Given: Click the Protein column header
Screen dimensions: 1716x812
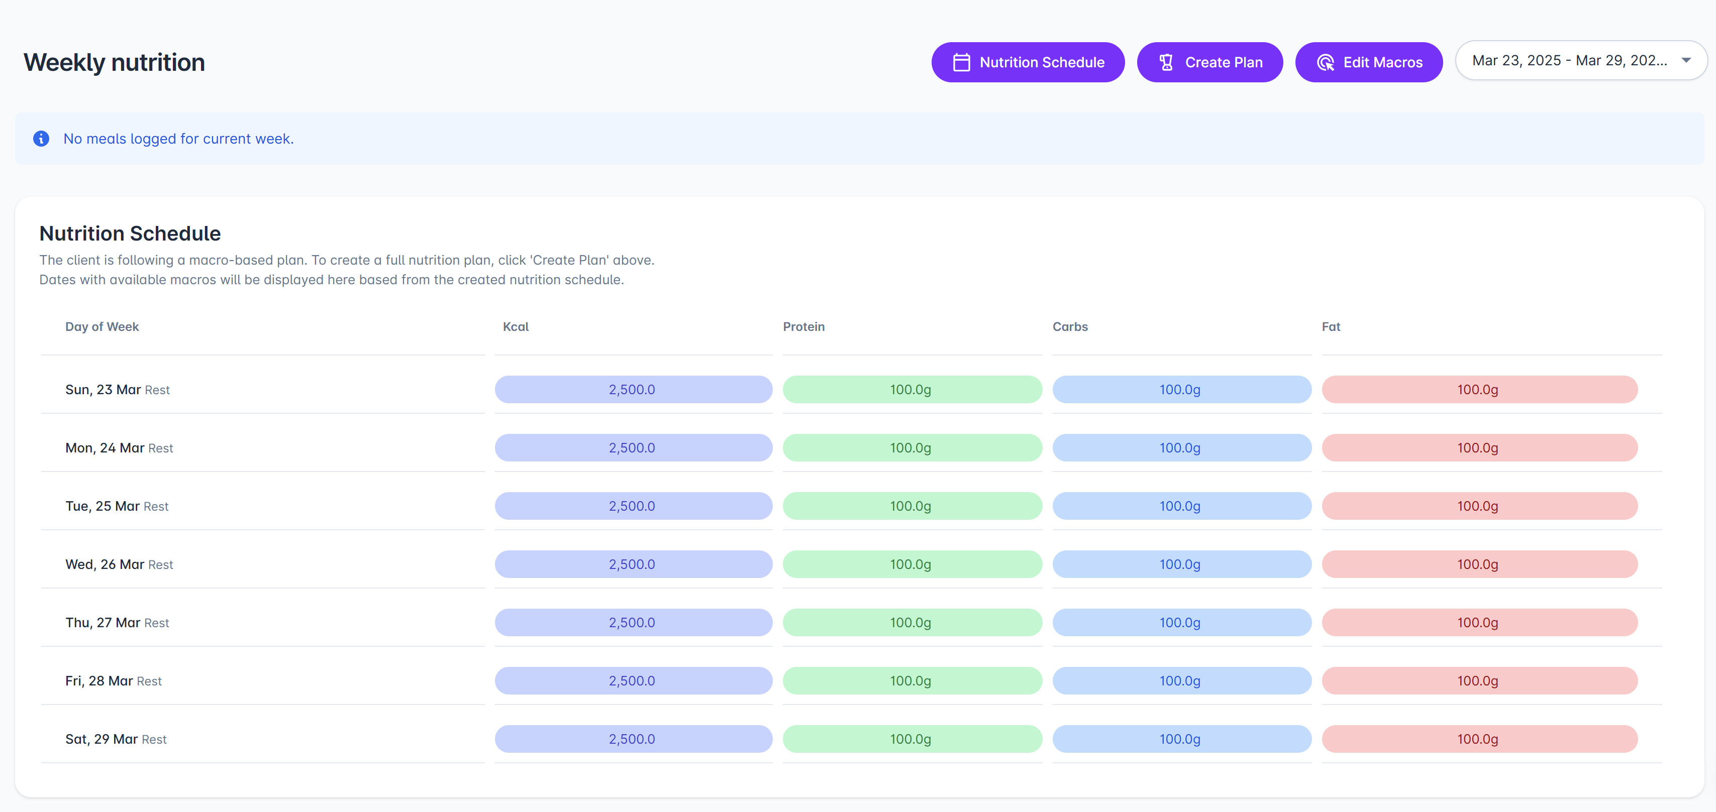Looking at the screenshot, I should pyautogui.click(x=803, y=327).
